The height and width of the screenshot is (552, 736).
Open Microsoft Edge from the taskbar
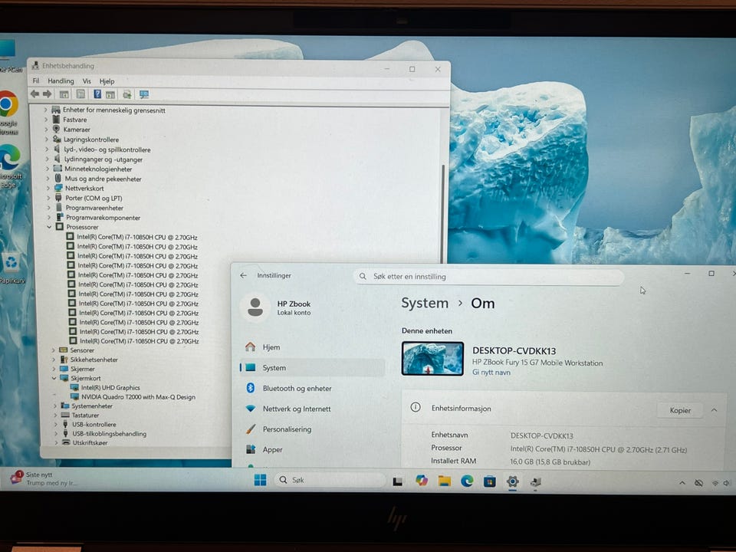click(467, 481)
